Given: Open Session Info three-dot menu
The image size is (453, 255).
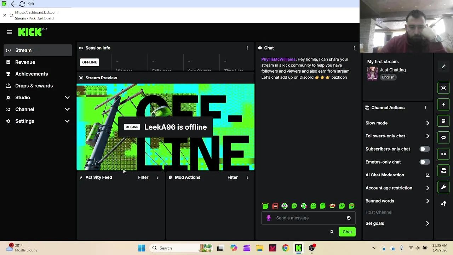Looking at the screenshot, I should click(x=247, y=48).
